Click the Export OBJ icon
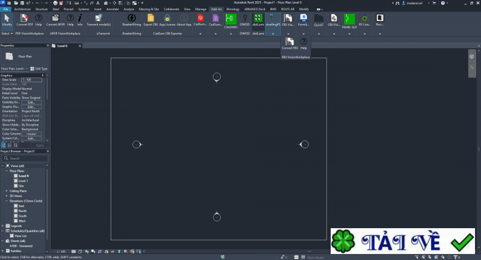 pyautogui.click(x=151, y=20)
